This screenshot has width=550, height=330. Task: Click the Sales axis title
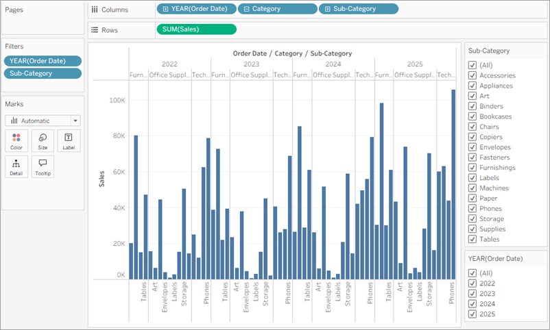(x=102, y=179)
